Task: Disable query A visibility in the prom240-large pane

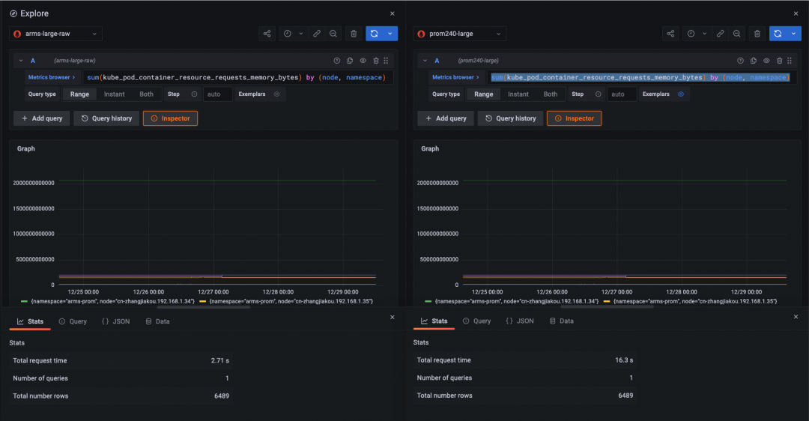Action: pyautogui.click(x=766, y=61)
